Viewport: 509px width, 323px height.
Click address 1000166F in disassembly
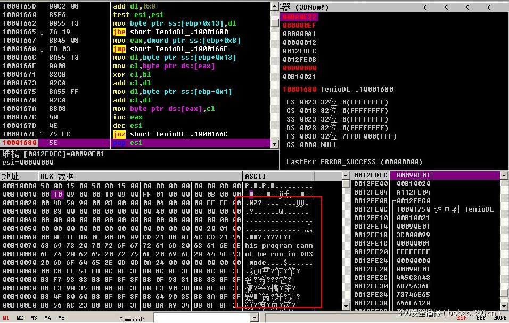(20, 66)
